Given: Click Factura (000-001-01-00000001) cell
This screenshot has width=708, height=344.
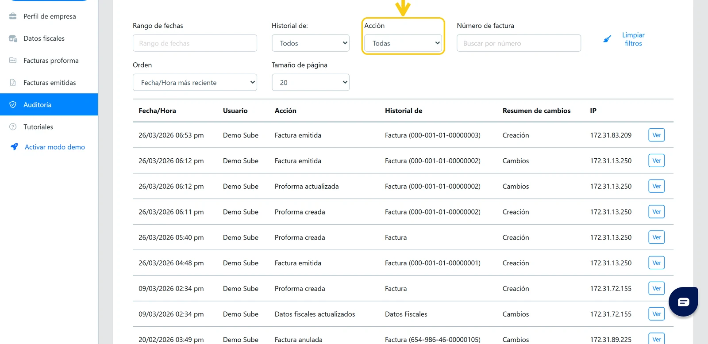Looking at the screenshot, I should point(432,263).
